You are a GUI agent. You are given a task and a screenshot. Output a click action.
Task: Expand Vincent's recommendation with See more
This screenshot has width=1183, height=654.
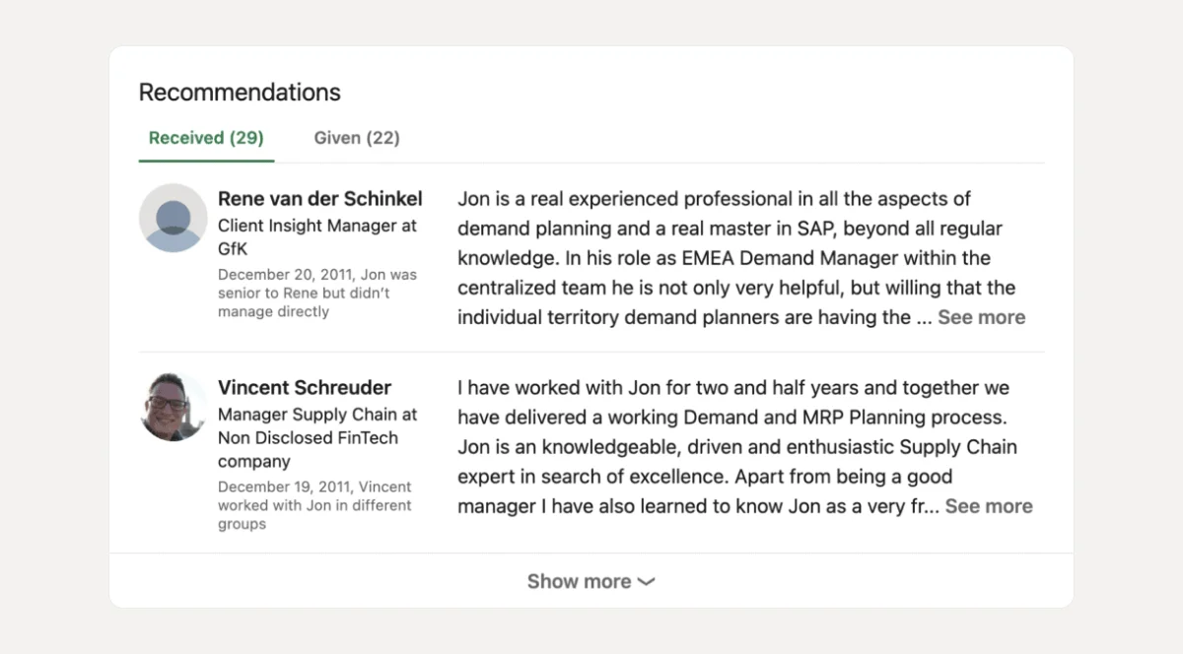989,505
